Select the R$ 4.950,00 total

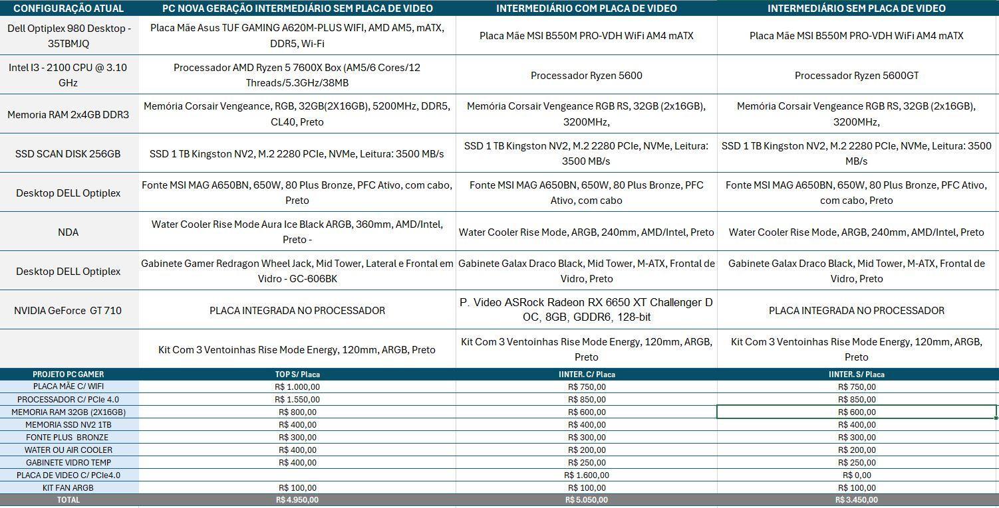(x=297, y=500)
